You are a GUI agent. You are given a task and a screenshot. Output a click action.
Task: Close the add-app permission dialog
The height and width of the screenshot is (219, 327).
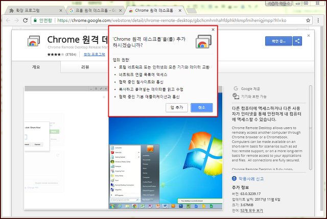pyautogui.click(x=213, y=30)
